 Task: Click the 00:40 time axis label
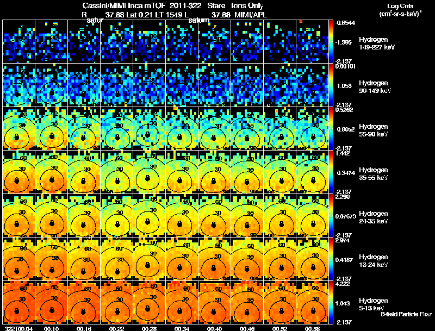click(215, 328)
